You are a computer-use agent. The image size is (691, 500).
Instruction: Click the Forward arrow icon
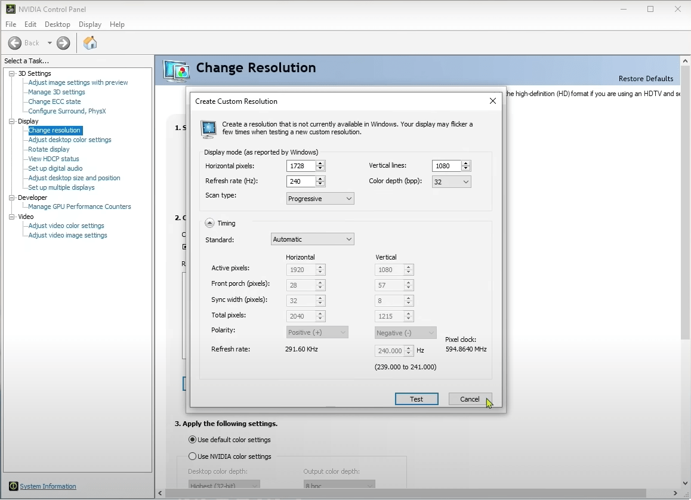pos(63,43)
